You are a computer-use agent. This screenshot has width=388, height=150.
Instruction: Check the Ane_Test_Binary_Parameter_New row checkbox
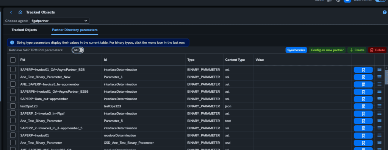13,77
